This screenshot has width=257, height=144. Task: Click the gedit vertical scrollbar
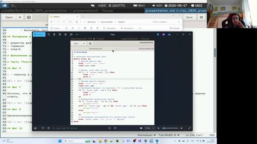pos(215,52)
